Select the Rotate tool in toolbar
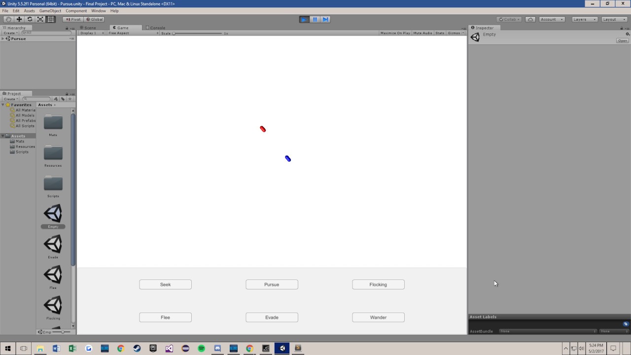 [30, 19]
